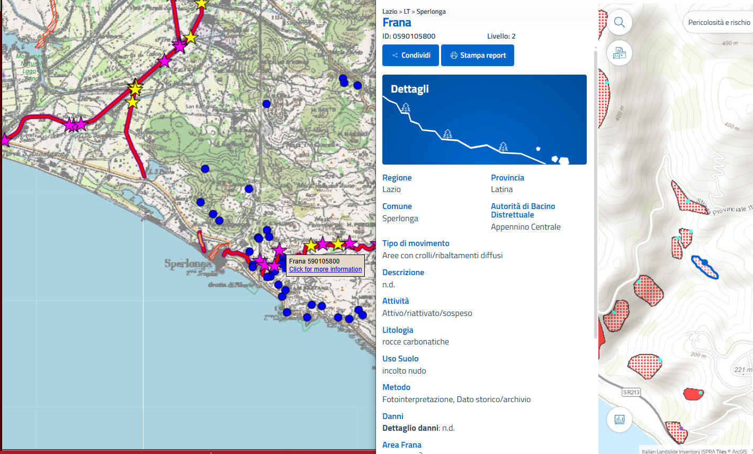Follow the 'Click for more information' link

point(325,269)
